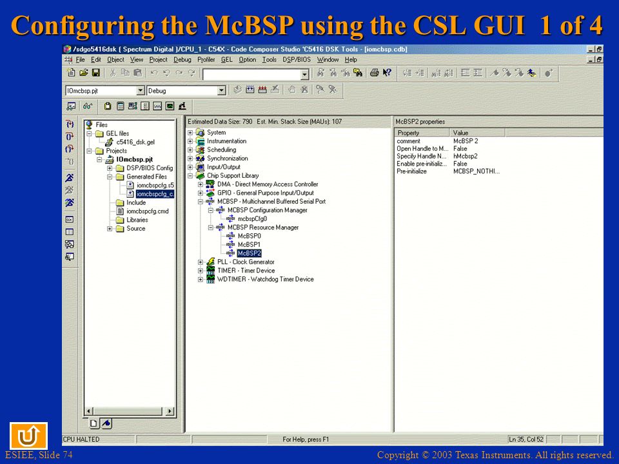Click the Quick Watch glasses icon
The height and width of the screenshot is (464, 619).
[88, 106]
